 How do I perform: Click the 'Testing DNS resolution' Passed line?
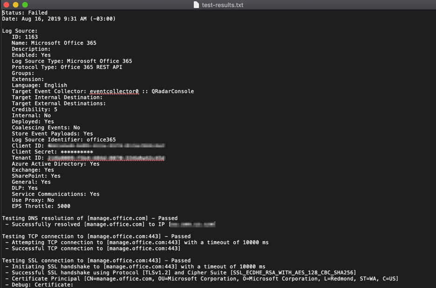(x=90, y=219)
